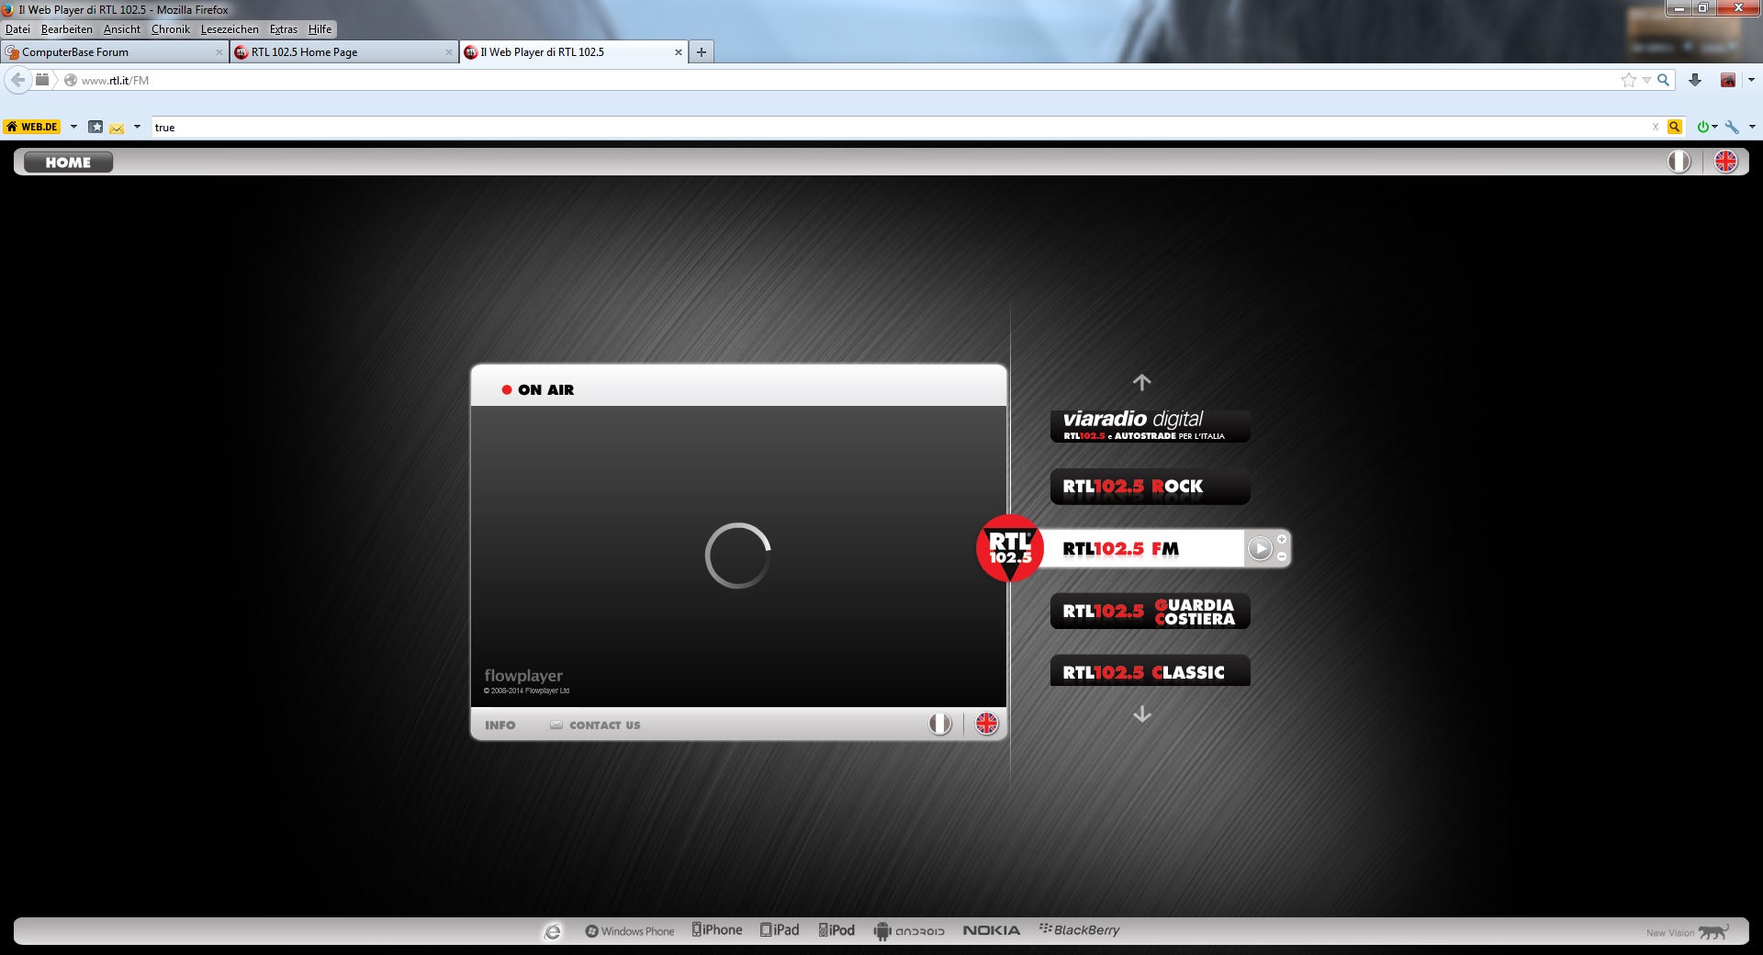Open the INFO link in the player

(500, 725)
